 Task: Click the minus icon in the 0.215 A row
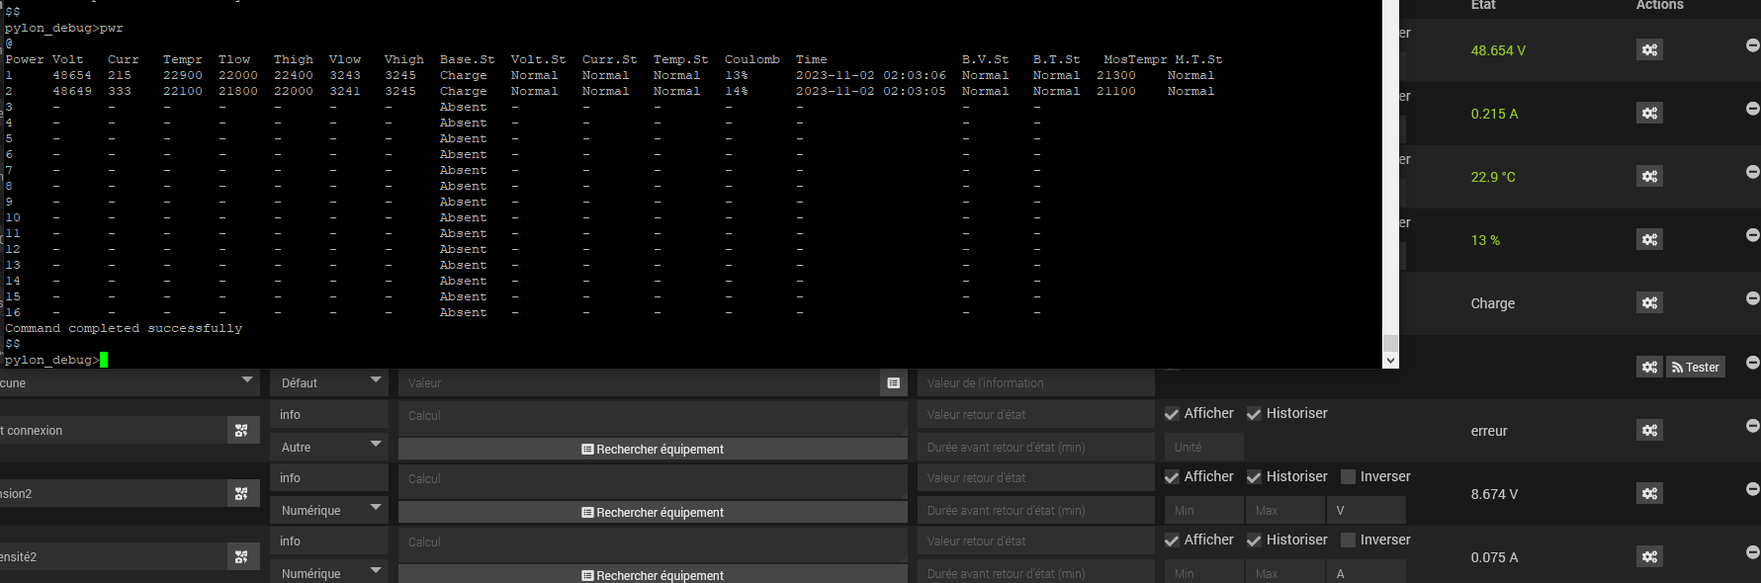tap(1752, 109)
